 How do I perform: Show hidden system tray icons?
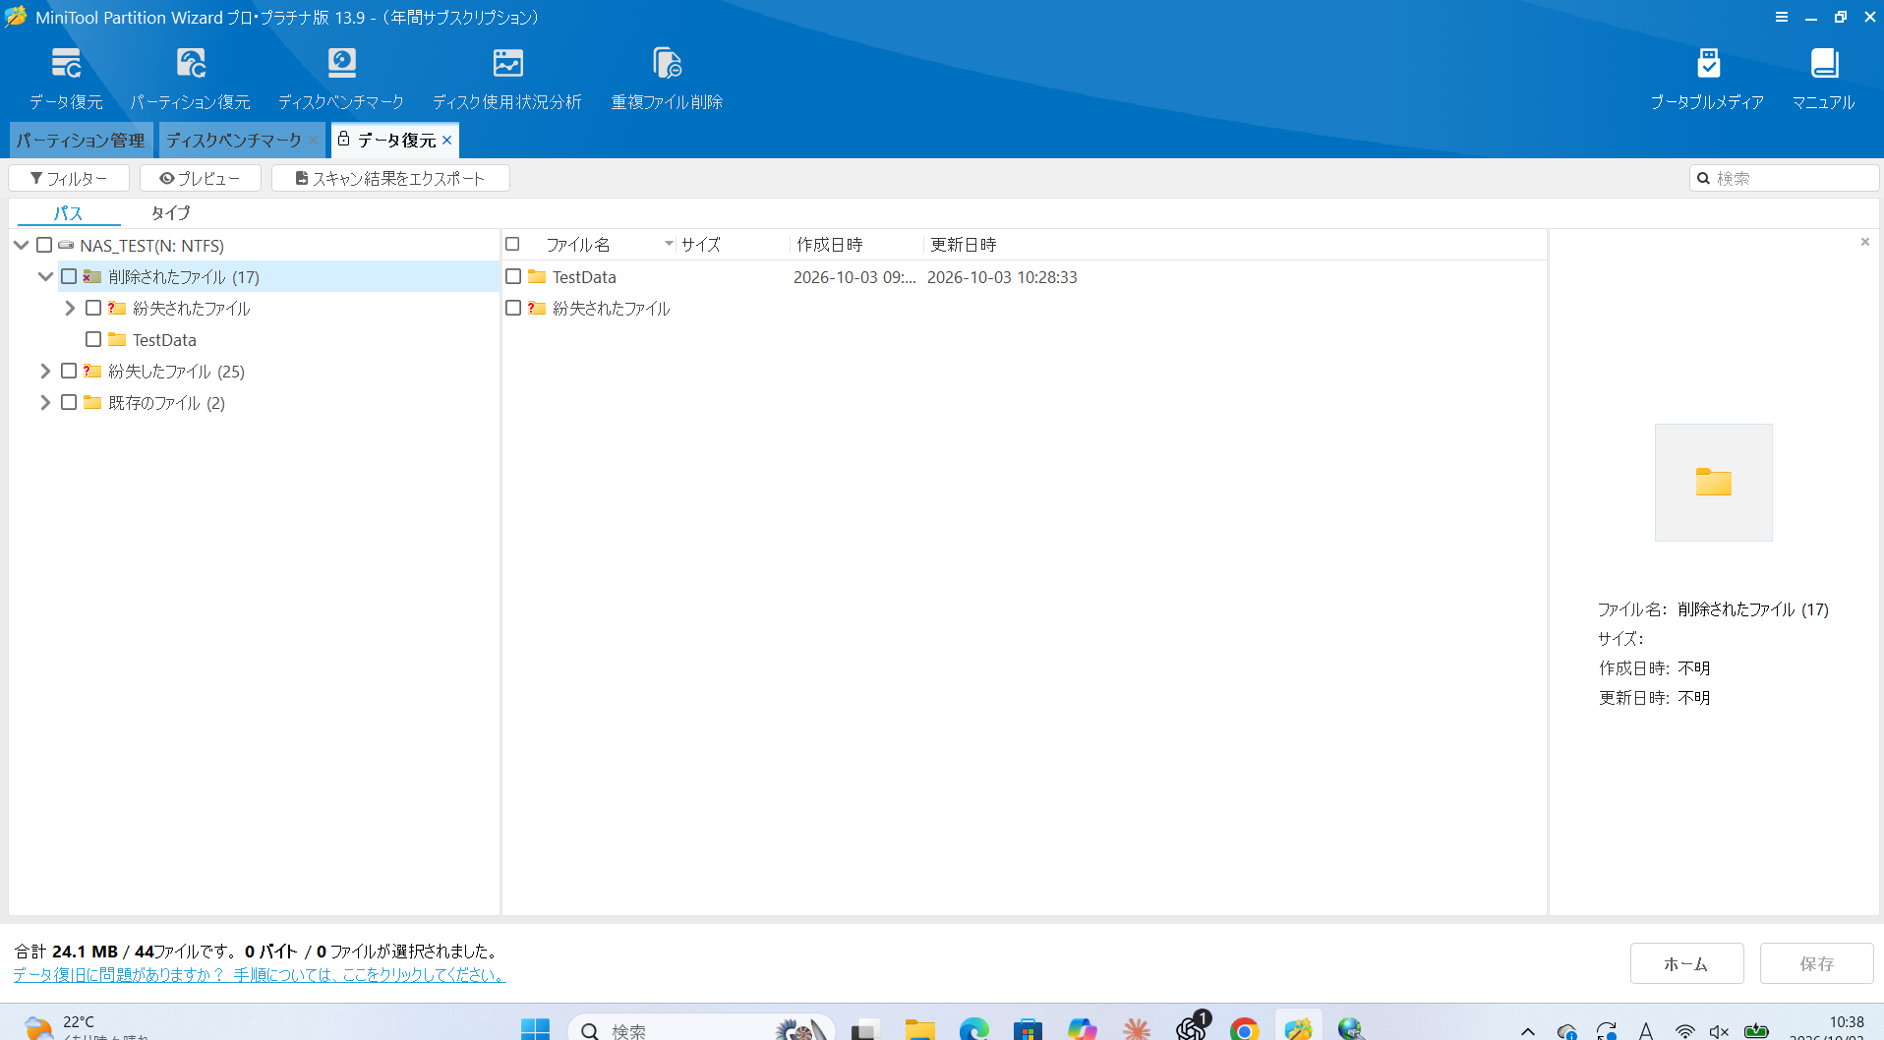(x=1528, y=1030)
